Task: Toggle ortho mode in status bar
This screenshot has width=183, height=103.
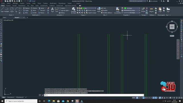Action: pyautogui.click(x=144, y=98)
